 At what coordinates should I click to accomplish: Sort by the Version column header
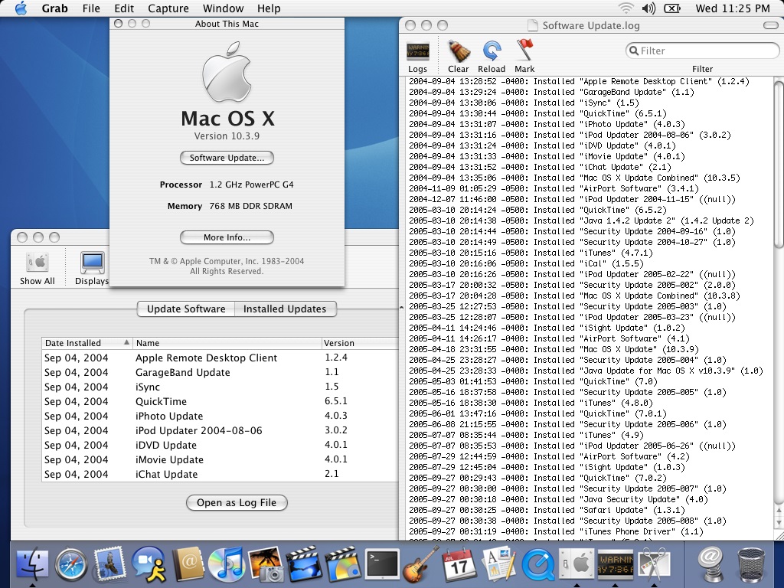pos(360,343)
